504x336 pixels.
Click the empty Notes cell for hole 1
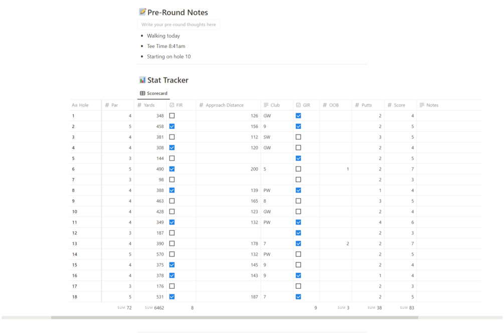pos(449,115)
